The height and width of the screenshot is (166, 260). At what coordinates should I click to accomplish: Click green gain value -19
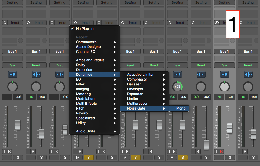click(x=30, y=97)
